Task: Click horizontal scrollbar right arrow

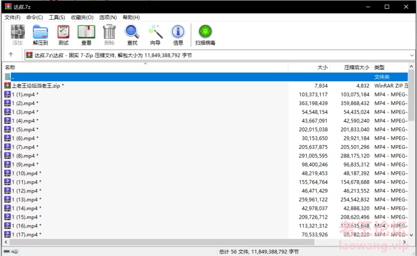Action: coord(404,242)
